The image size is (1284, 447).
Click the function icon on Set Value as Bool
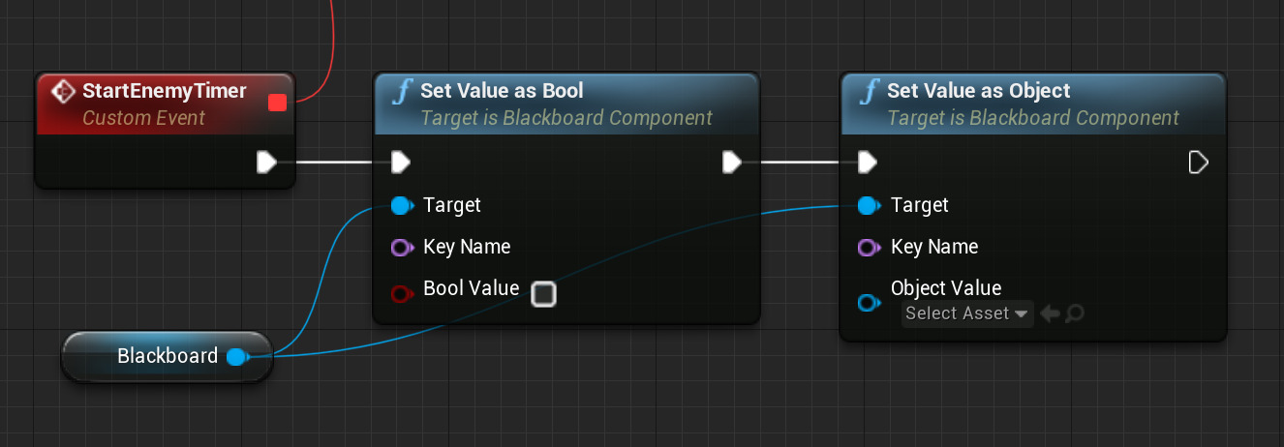pos(403,92)
